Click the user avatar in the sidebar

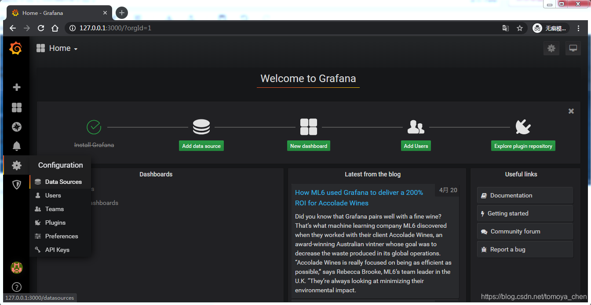click(x=17, y=268)
